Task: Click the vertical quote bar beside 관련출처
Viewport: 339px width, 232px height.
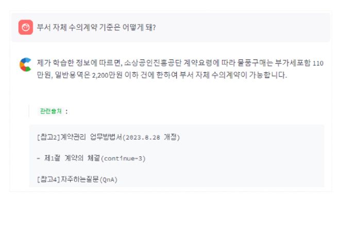Action: click(x=29, y=111)
